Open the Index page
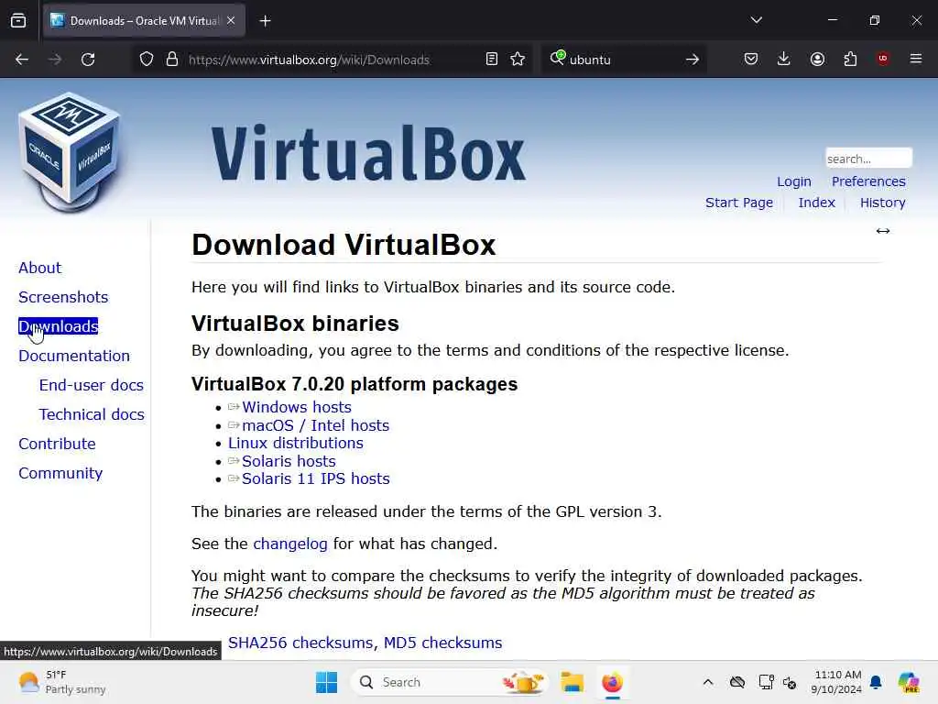 816,203
